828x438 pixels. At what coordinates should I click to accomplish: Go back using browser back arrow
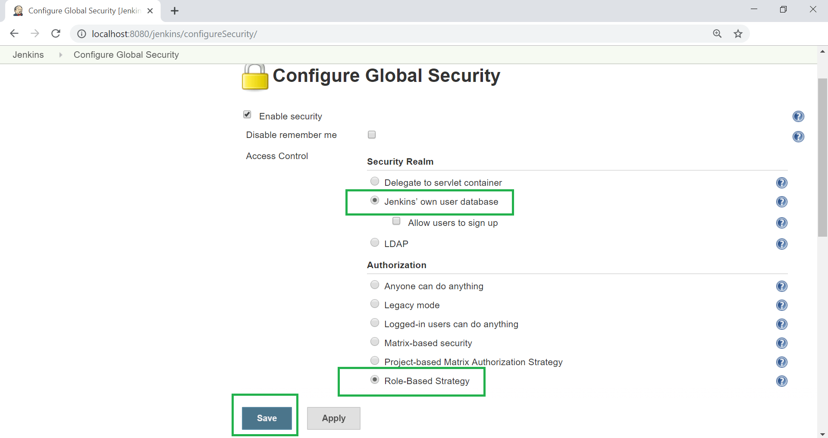coord(14,34)
